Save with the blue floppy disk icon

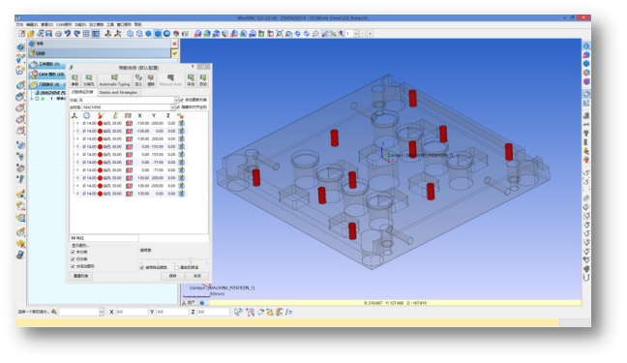(48, 34)
